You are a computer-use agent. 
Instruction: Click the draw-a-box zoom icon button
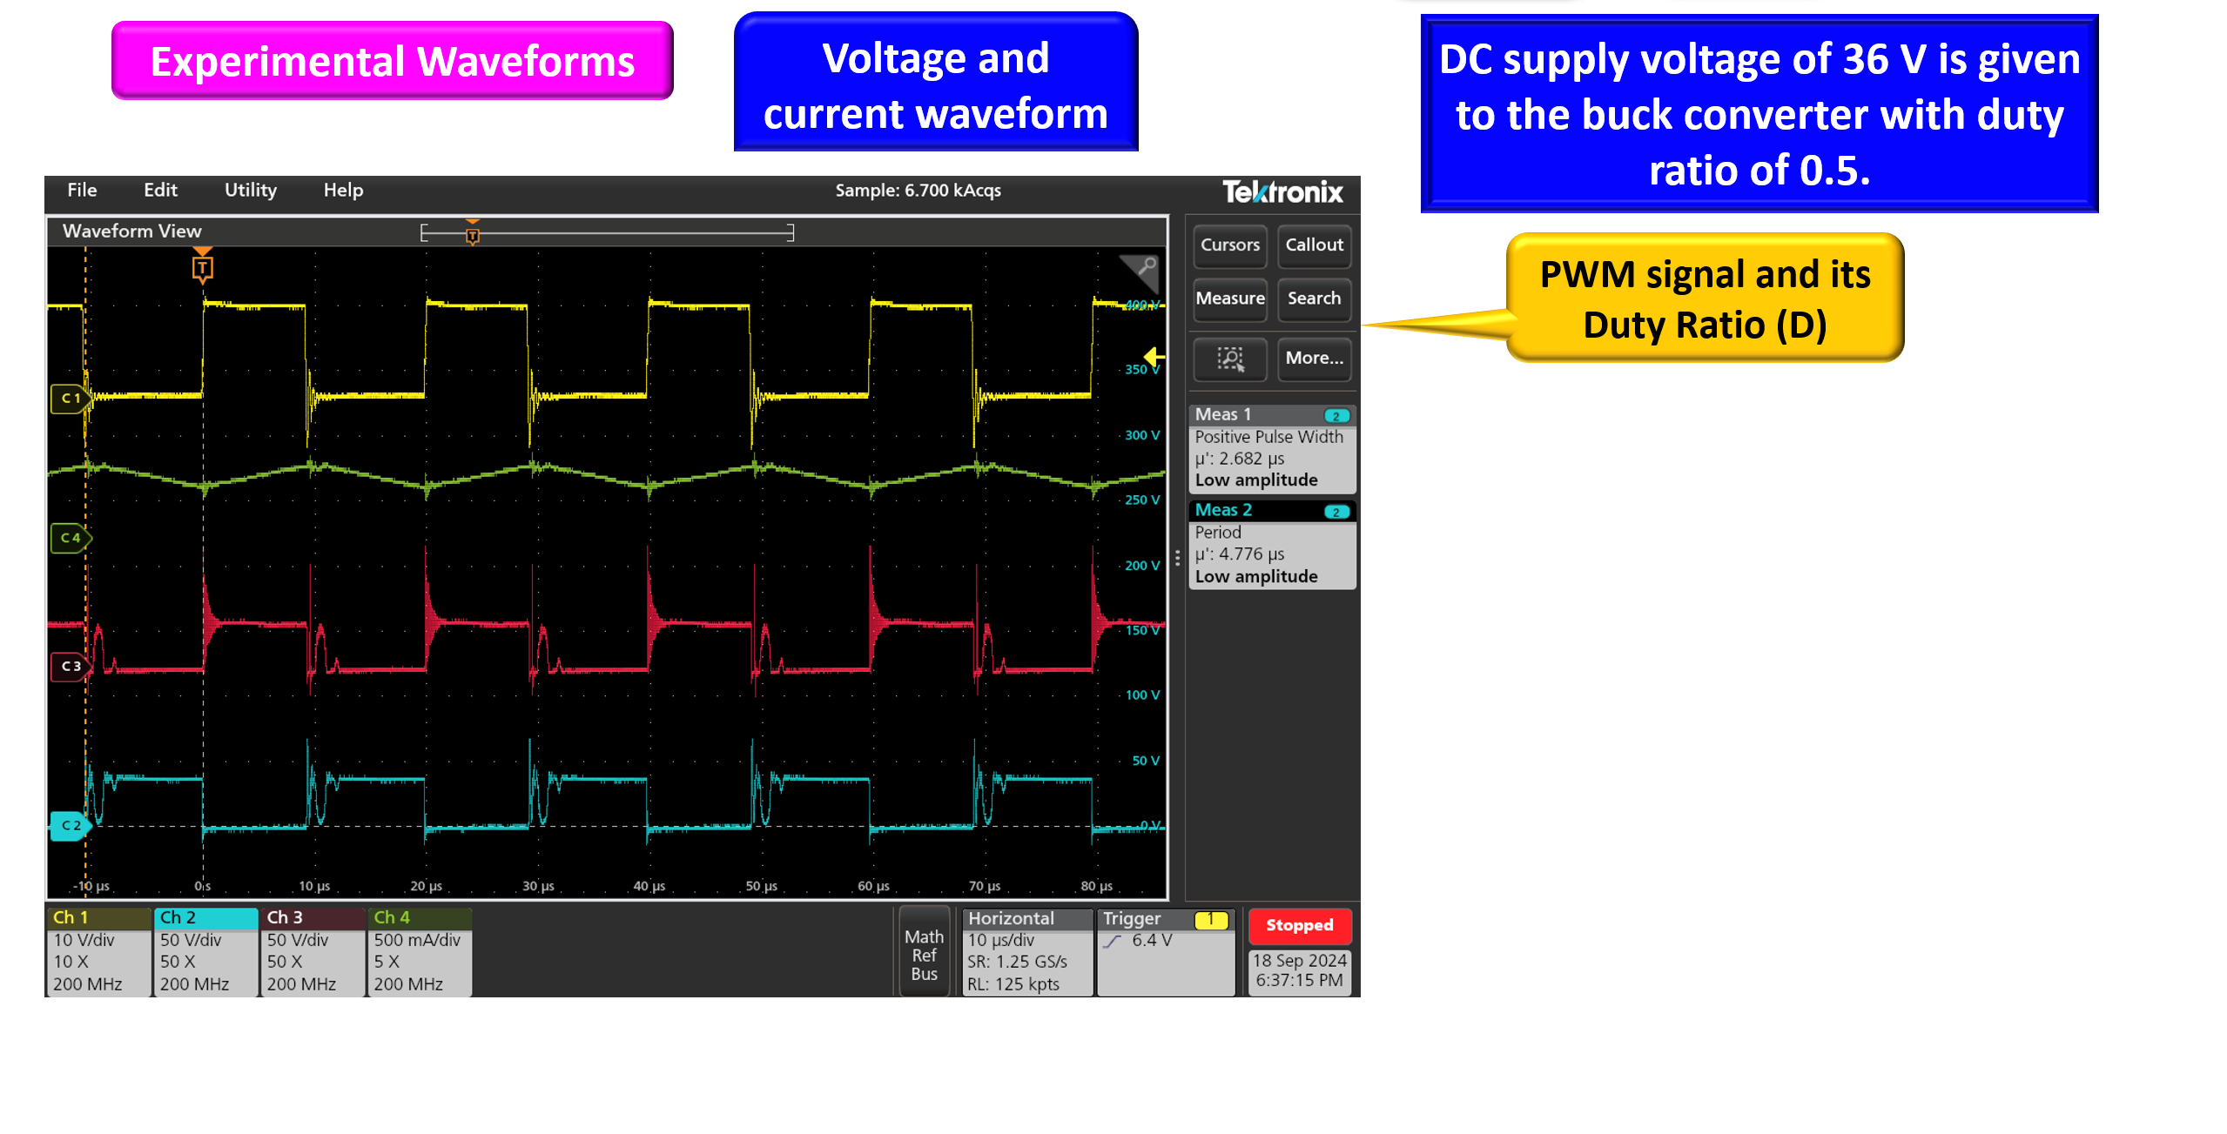click(x=1229, y=358)
